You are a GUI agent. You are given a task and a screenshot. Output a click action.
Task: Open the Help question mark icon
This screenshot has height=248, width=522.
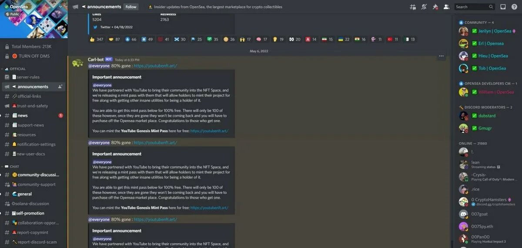[514, 7]
